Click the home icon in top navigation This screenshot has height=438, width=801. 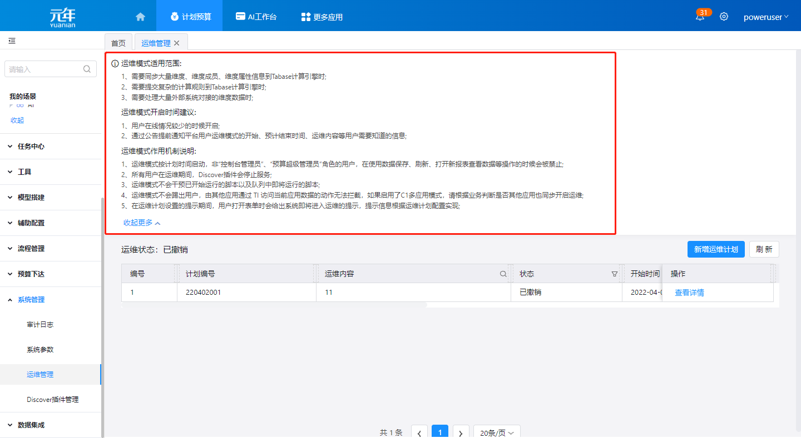[x=140, y=17]
